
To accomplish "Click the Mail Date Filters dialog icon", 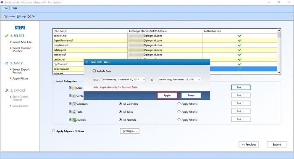I will (87, 62).
